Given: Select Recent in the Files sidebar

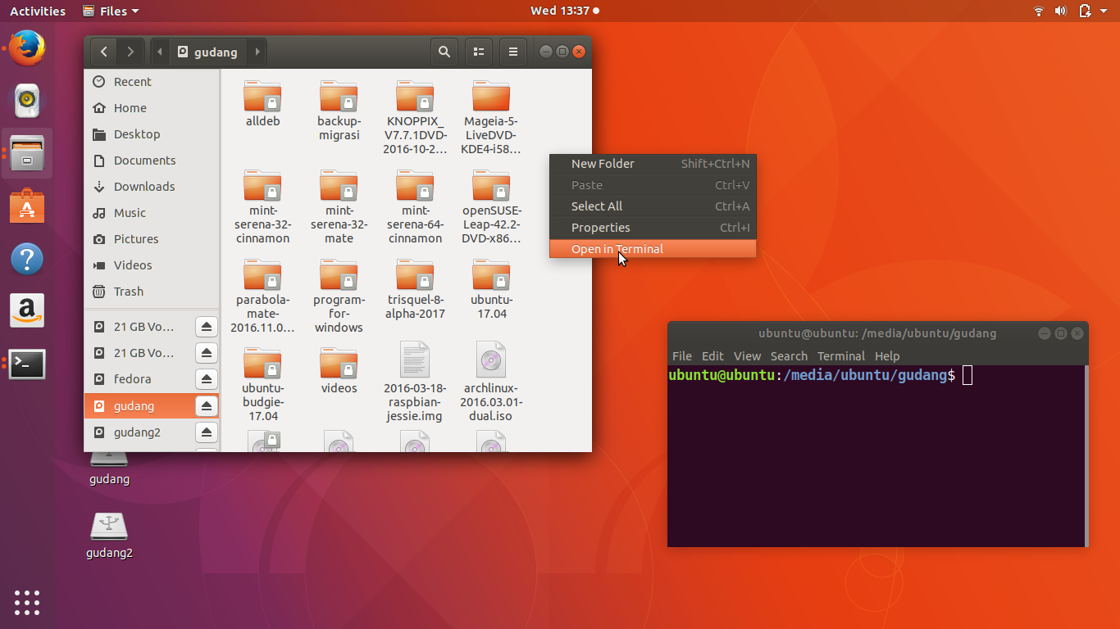Looking at the screenshot, I should pyautogui.click(x=152, y=82).
